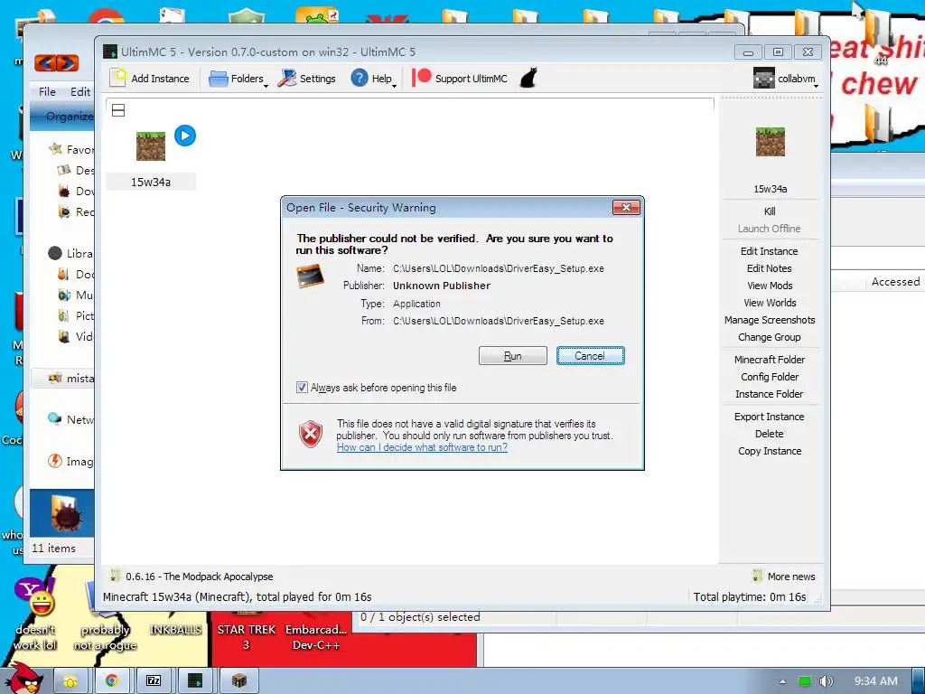Click the sidebar instance grass block icon

[x=770, y=142]
